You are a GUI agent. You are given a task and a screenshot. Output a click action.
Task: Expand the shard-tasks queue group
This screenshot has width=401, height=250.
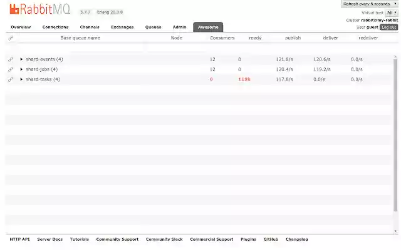[21, 79]
